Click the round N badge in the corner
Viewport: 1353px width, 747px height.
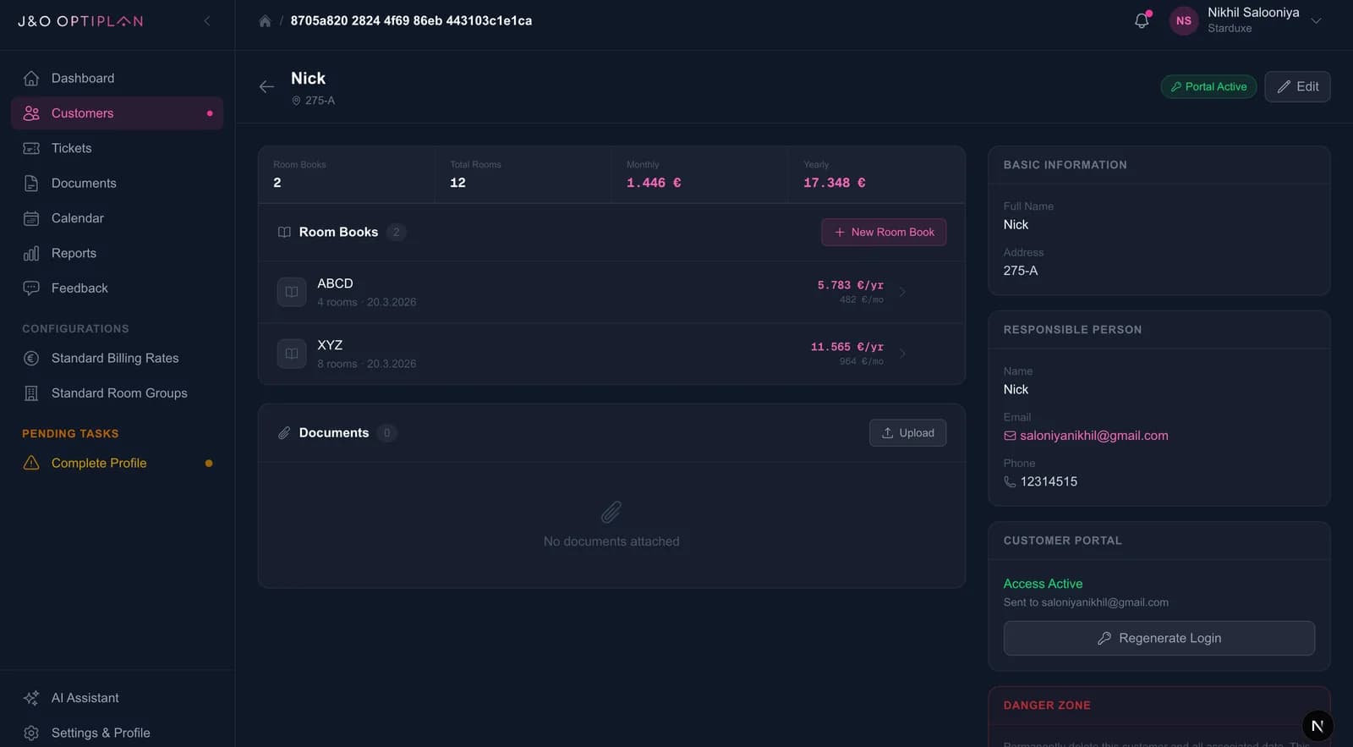click(x=1317, y=726)
